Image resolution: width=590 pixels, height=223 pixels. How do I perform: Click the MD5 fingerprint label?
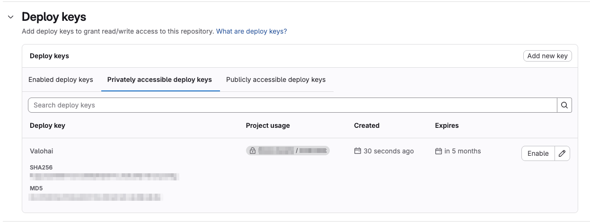(36, 188)
